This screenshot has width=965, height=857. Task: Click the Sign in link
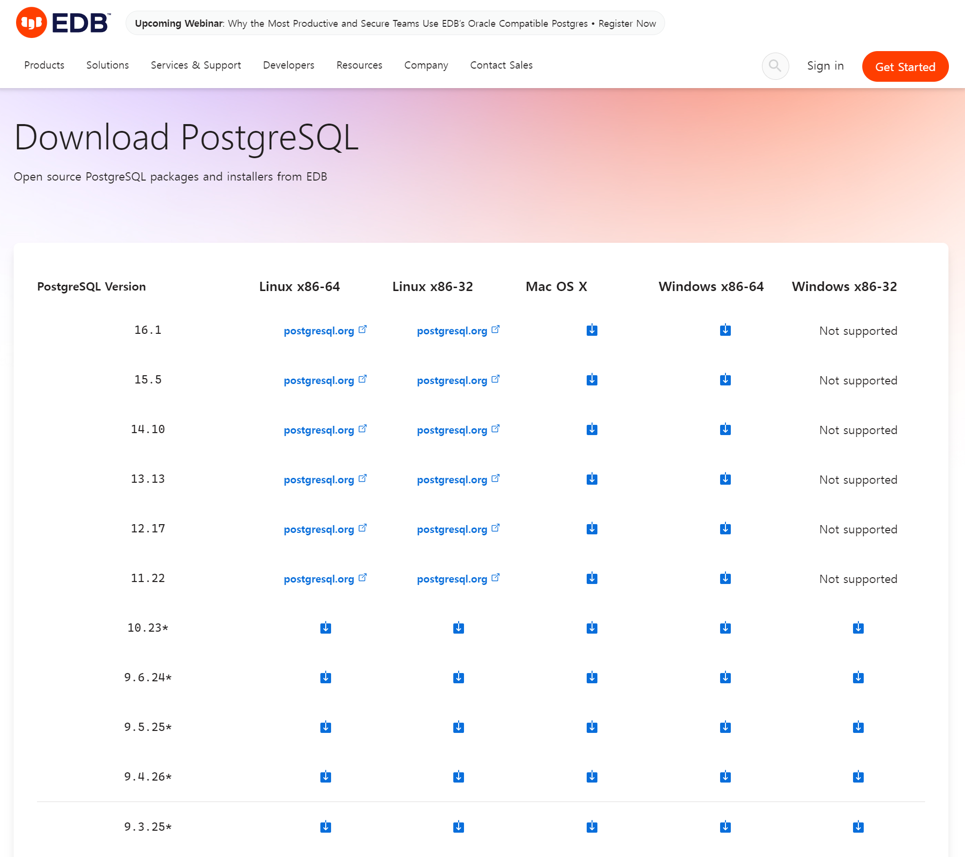pos(825,66)
